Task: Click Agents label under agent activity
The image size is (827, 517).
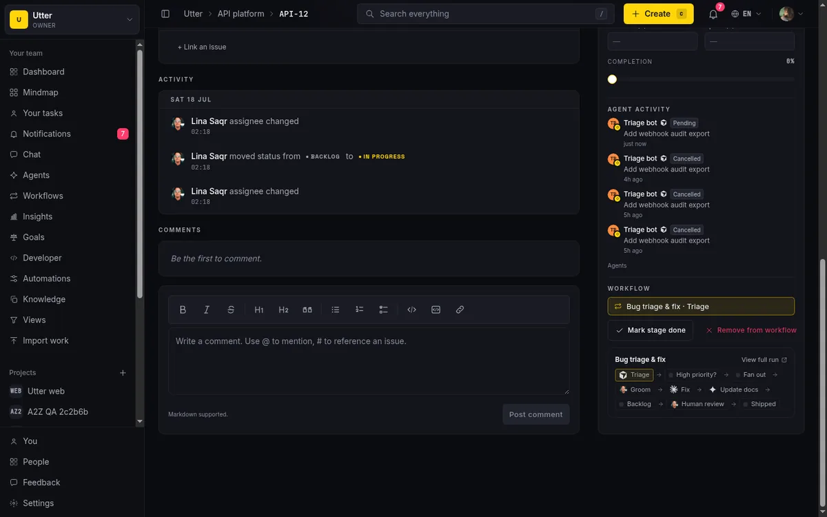Action: [617, 265]
